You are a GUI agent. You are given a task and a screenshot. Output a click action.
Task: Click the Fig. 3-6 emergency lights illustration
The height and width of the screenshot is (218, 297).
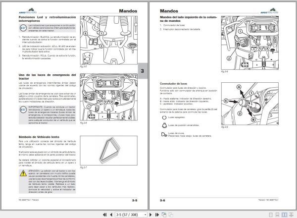(x=109, y=97)
